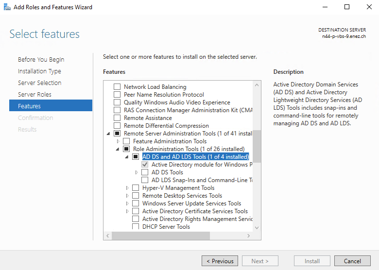The image size is (379, 270).
Task: Tick the AD DS Tools checkbox
Action: tap(145, 172)
